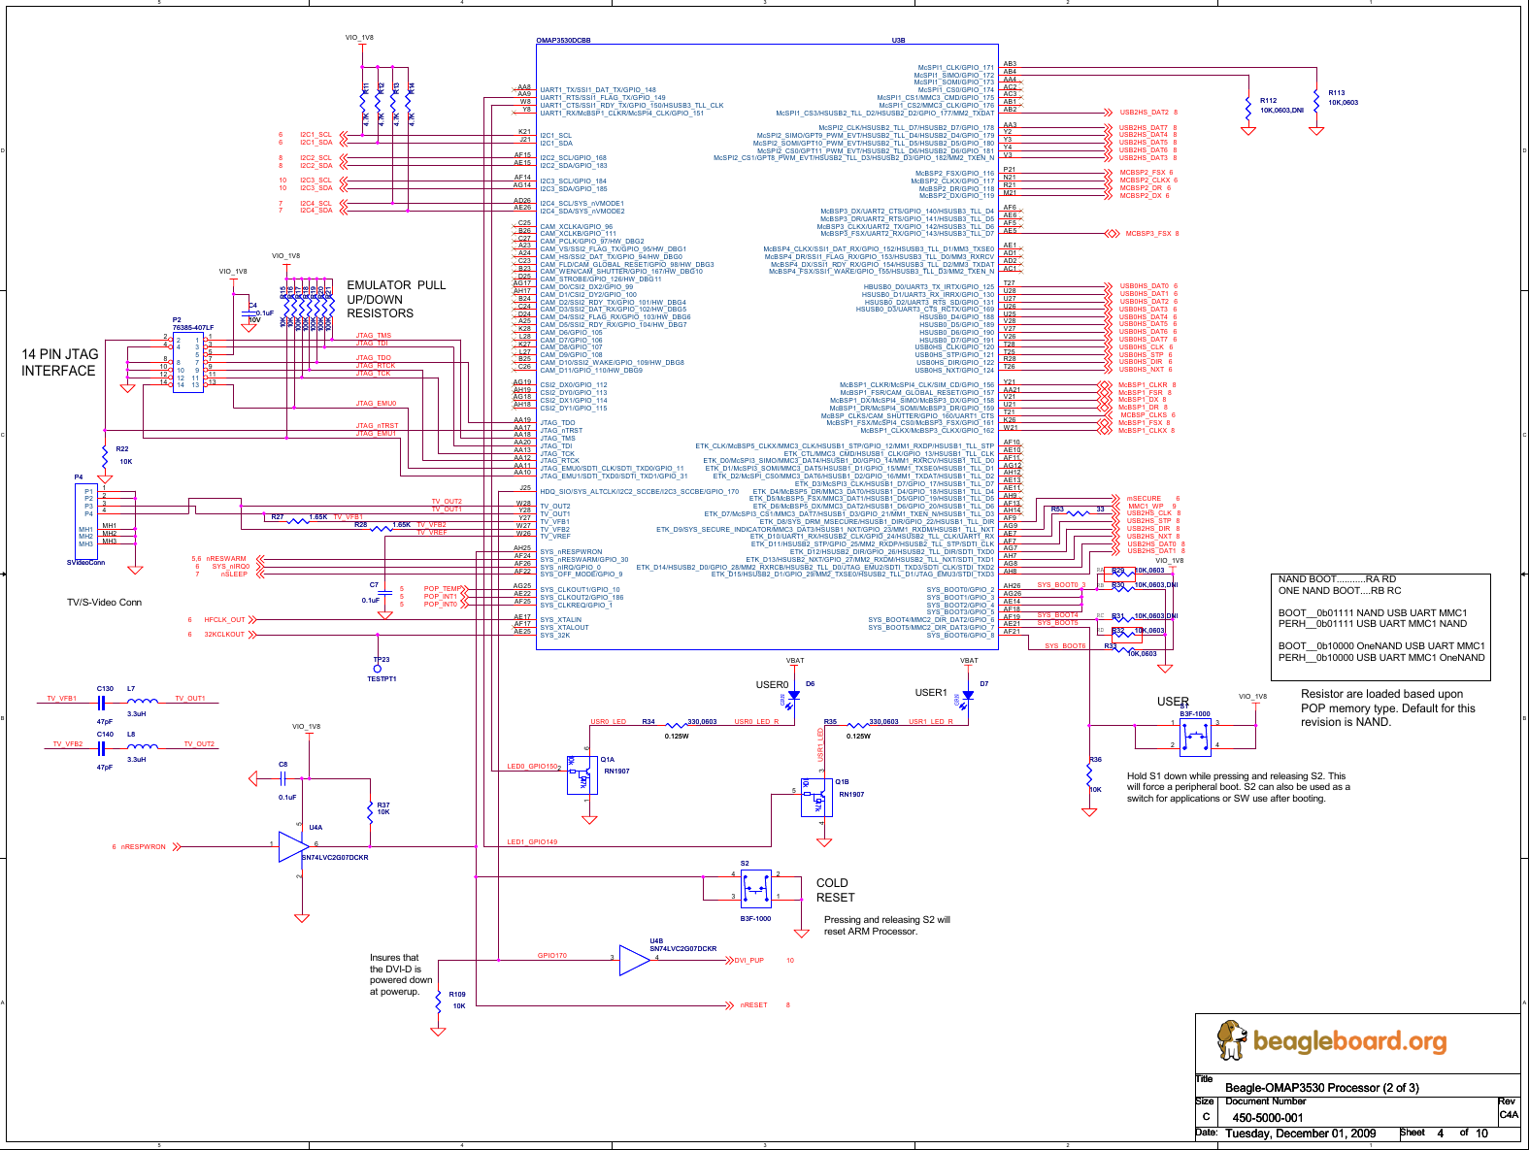Click document number 450-5000-001
This screenshot has height=1150, width=1529.
click(1267, 1118)
